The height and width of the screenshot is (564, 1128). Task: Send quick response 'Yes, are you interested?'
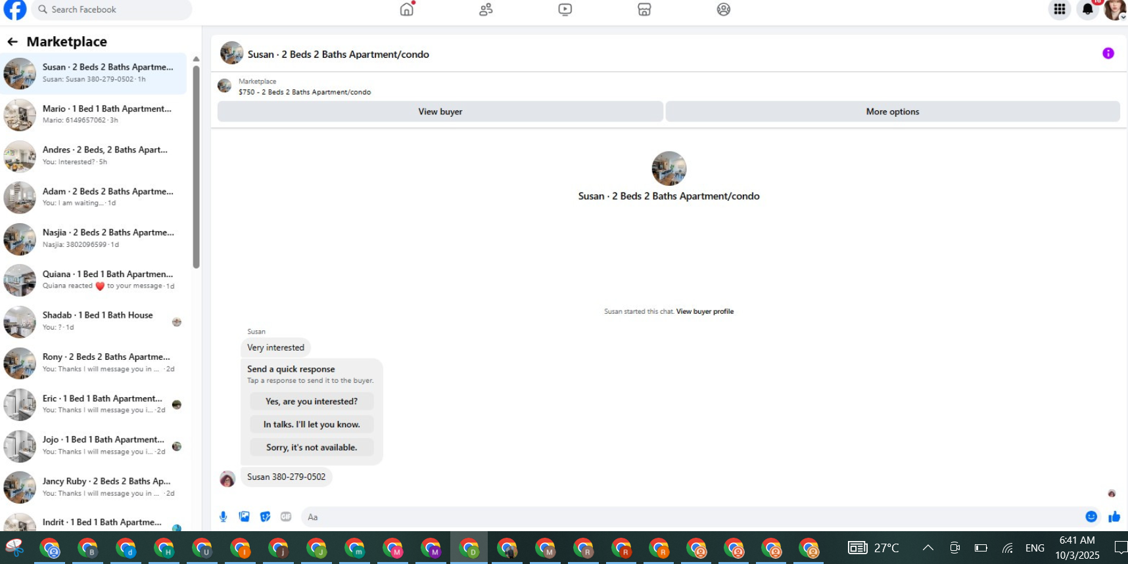click(312, 401)
